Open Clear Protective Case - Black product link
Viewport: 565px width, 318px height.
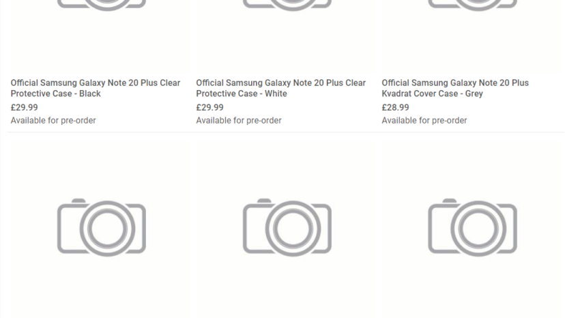point(96,88)
